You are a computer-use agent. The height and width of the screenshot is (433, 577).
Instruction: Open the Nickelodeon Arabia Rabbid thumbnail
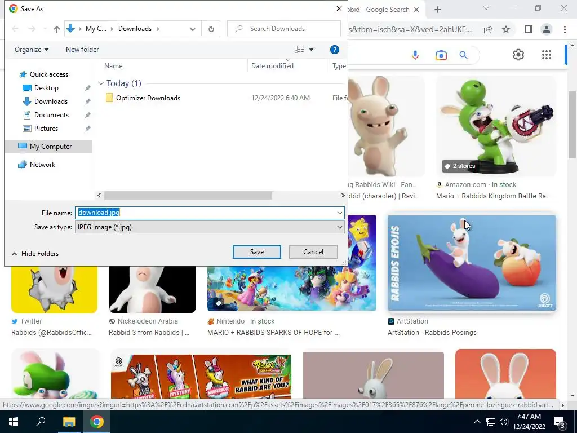[152, 289]
